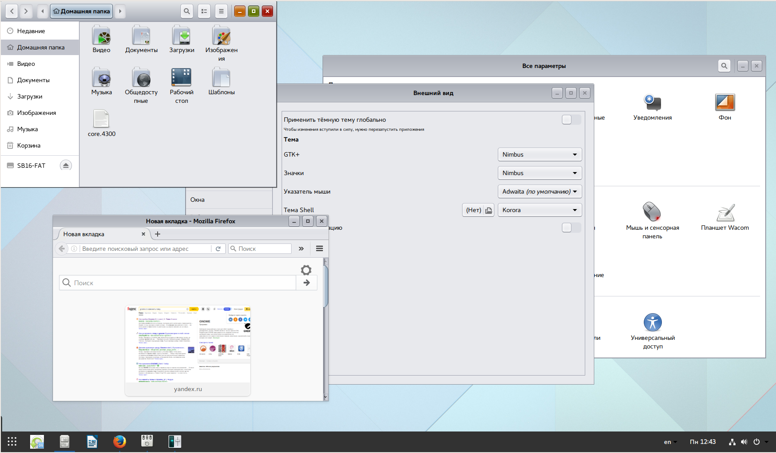Click the (Нет) shell theme file button
The height and width of the screenshot is (453, 776).
(478, 210)
